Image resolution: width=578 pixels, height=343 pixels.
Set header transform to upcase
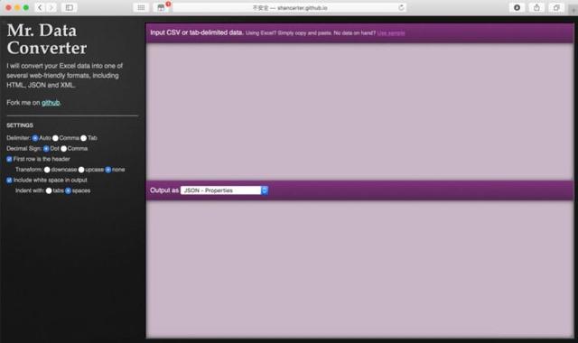81,170
